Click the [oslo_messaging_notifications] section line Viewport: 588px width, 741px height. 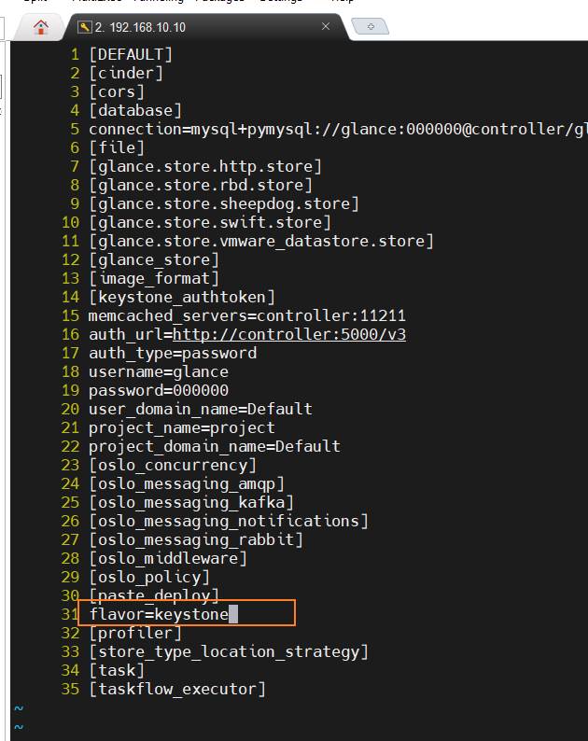[229, 522]
